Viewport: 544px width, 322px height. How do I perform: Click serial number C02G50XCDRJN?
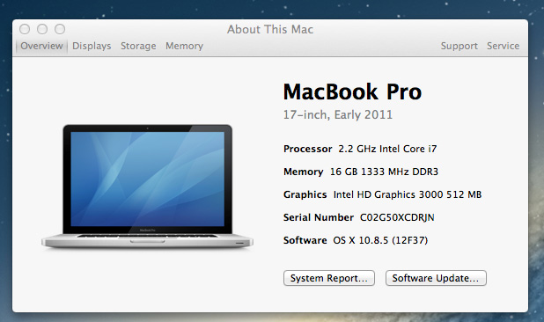tap(397, 217)
